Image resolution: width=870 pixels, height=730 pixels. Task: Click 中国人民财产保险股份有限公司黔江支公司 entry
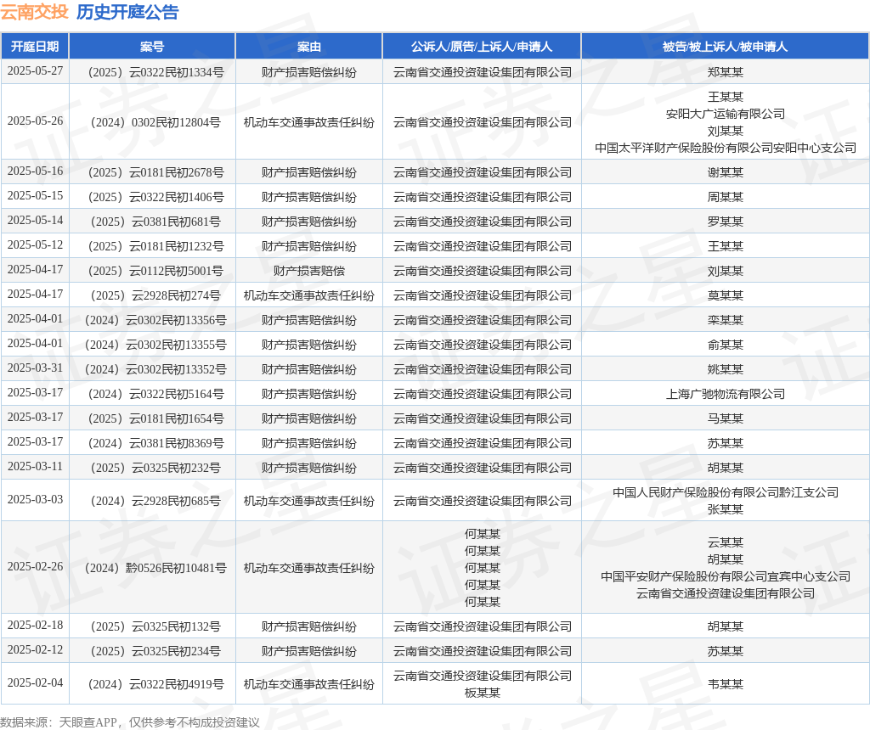pyautogui.click(x=726, y=492)
